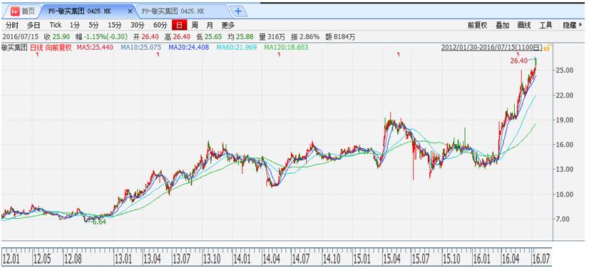The image size is (589, 268).
Task: Click the MA120:18.603 indicator label
Action: coord(286,47)
